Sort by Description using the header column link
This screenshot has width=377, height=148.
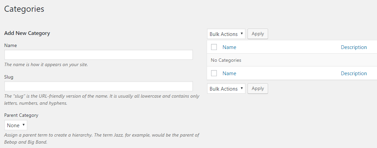pos(354,47)
